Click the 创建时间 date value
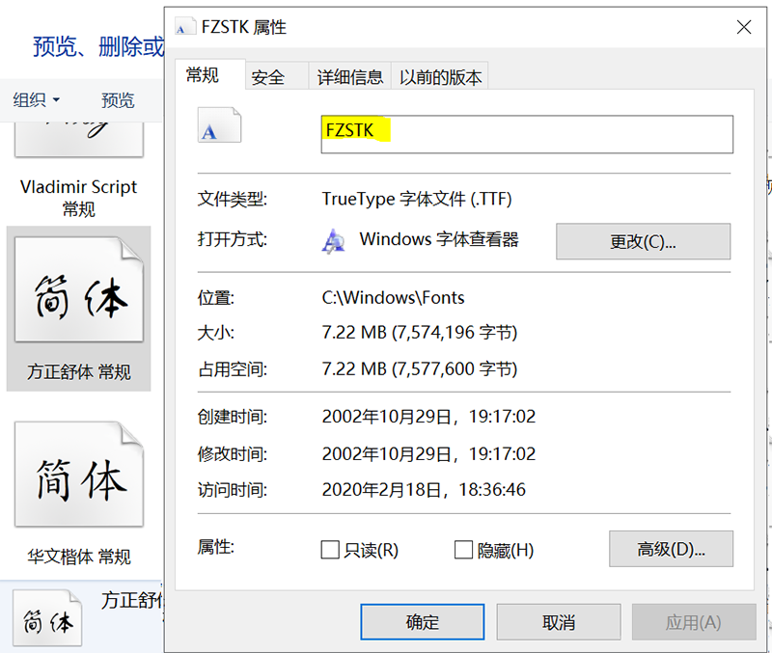 coord(428,417)
